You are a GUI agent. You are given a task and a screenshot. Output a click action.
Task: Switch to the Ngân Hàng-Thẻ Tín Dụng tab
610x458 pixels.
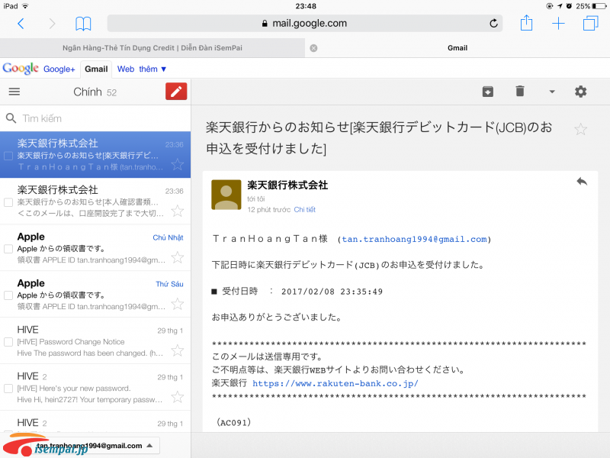click(152, 48)
